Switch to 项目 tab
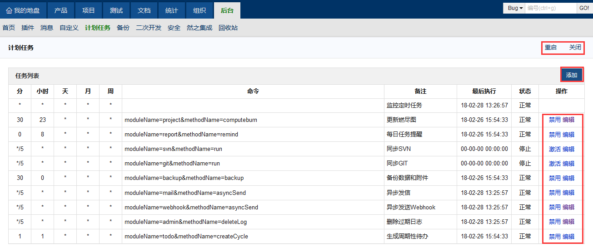Viewport: 593px width, 247px height. coord(89,10)
